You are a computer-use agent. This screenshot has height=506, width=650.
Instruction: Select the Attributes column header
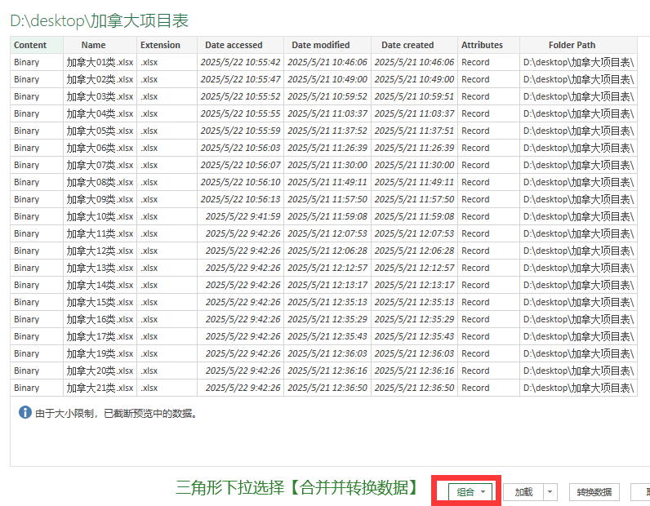click(x=489, y=45)
